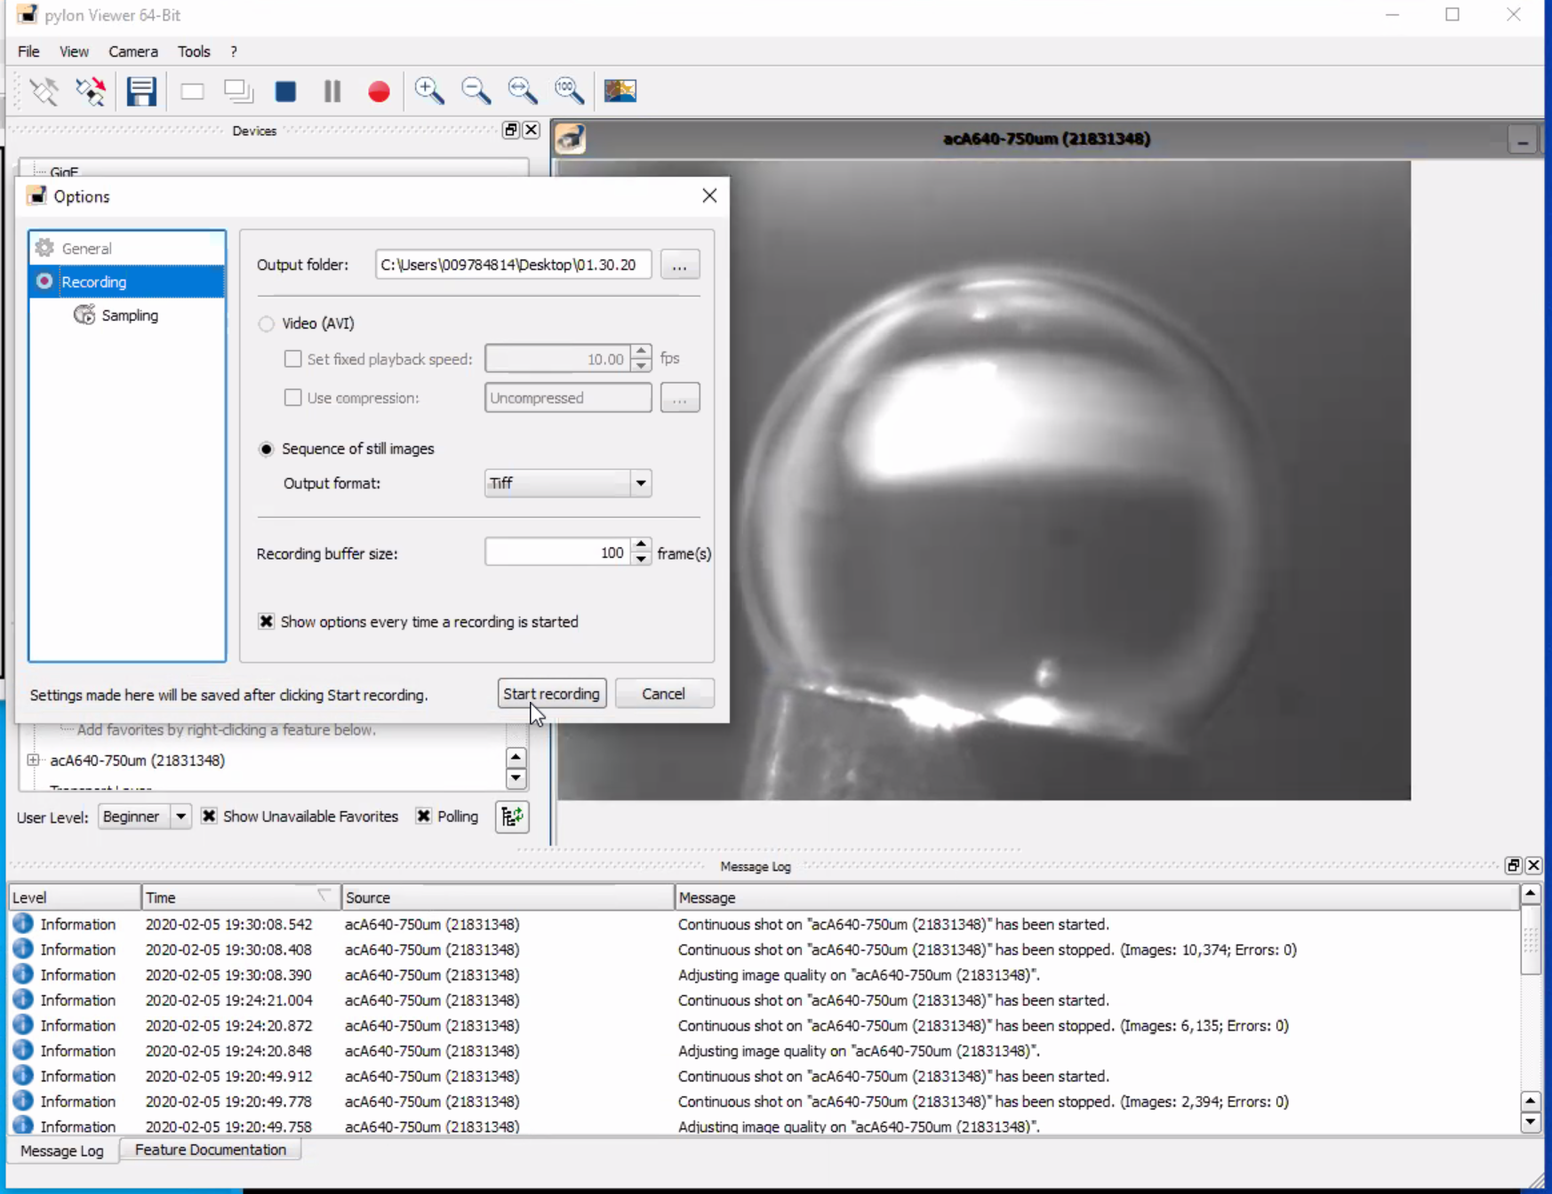Click the Save image floppy icon
Image resolution: width=1552 pixels, height=1194 pixels.
tap(141, 92)
